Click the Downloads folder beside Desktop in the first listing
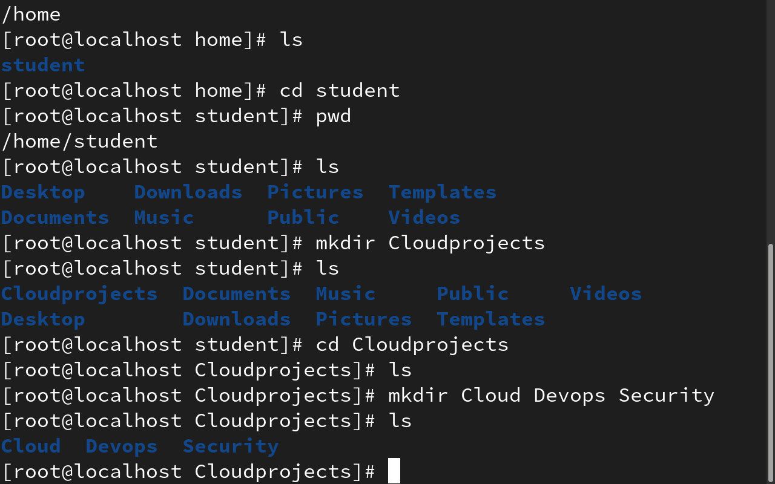The image size is (775, 484). coord(188,192)
